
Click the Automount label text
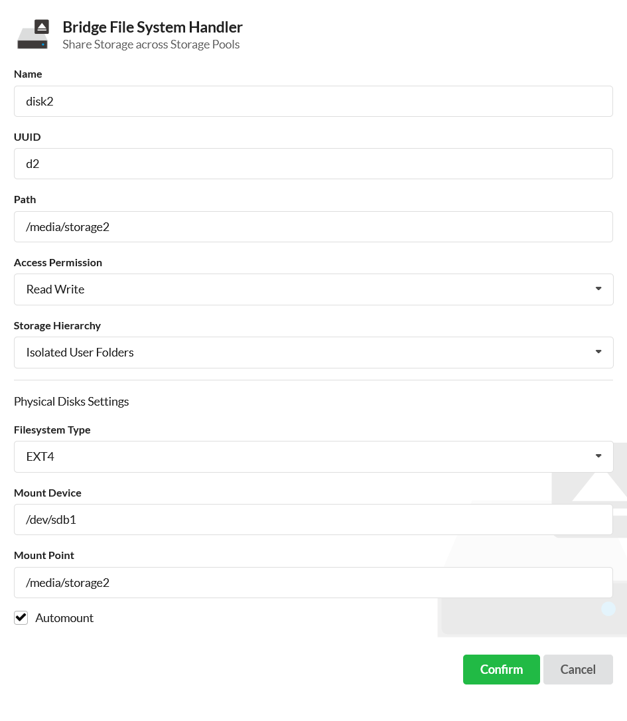64,617
